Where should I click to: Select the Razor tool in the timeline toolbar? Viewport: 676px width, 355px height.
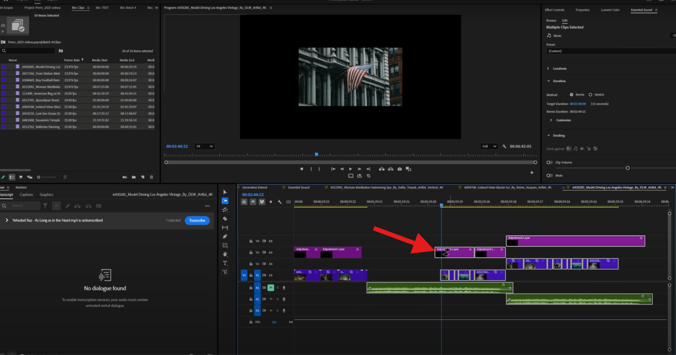click(225, 219)
